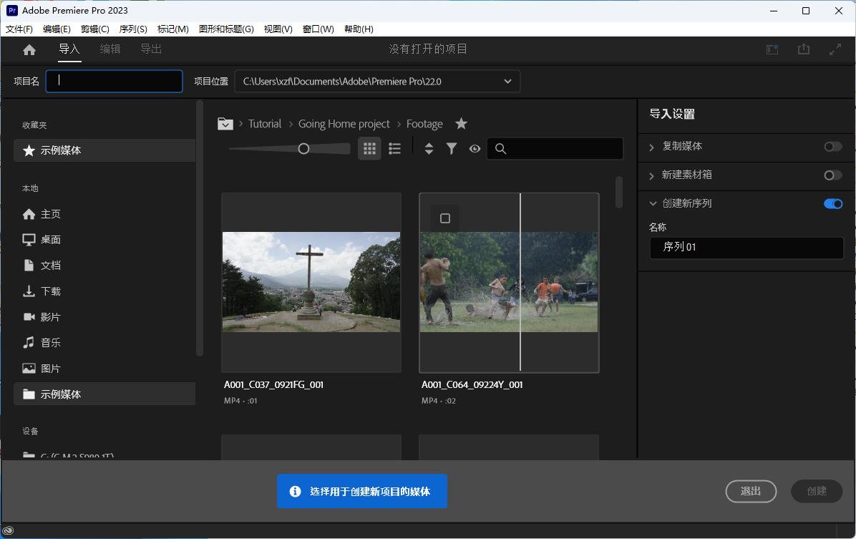Expand the 复制媒体 section chevron
The width and height of the screenshot is (856, 539).
point(652,147)
